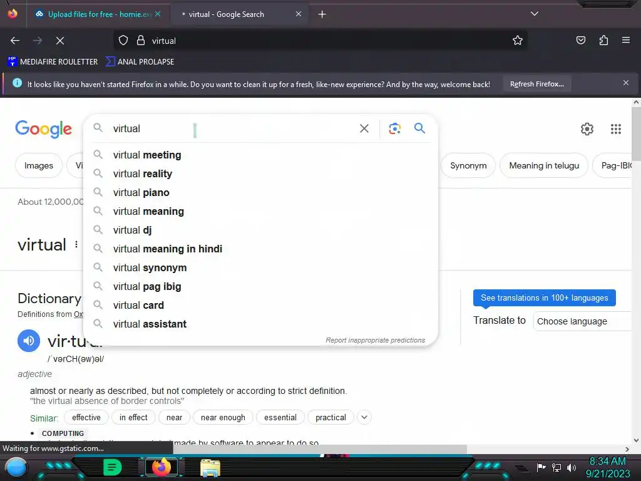Click the similar word in effect
641x481 pixels.
(133, 418)
